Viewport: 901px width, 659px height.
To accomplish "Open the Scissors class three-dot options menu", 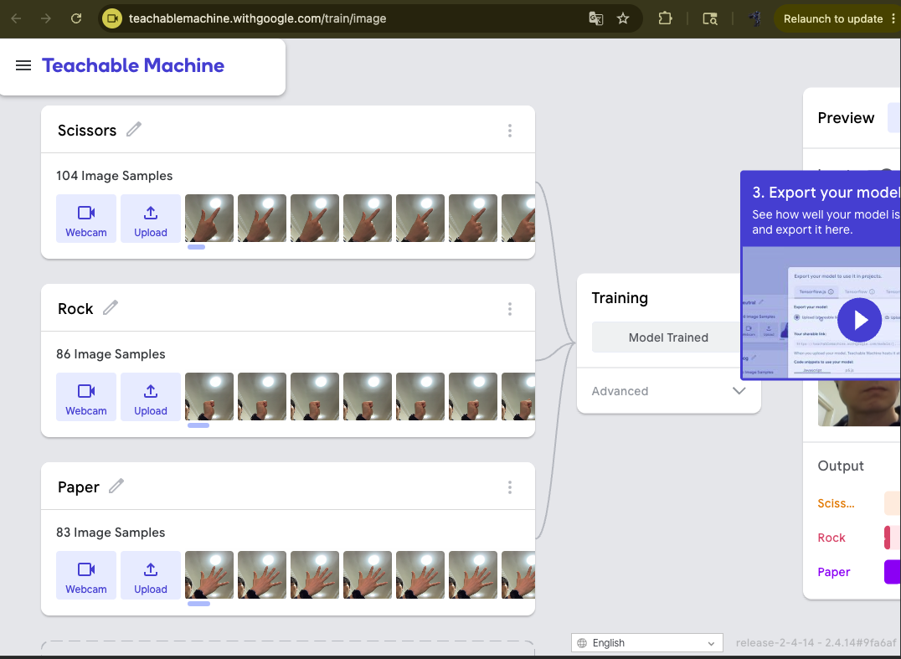I will 510,131.
